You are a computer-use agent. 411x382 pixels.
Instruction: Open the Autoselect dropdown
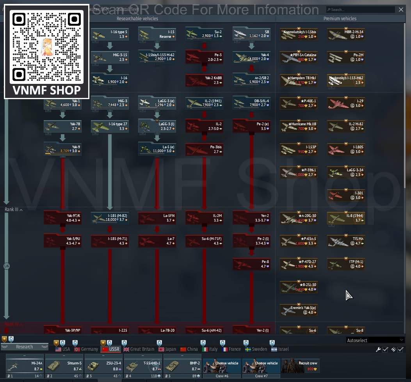(375, 340)
